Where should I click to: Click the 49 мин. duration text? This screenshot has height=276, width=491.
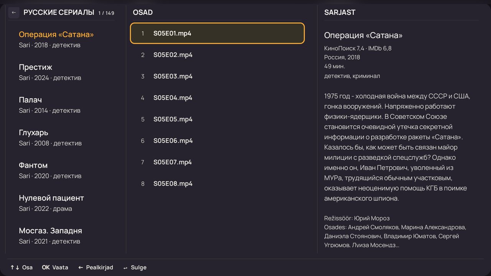pyautogui.click(x=334, y=66)
